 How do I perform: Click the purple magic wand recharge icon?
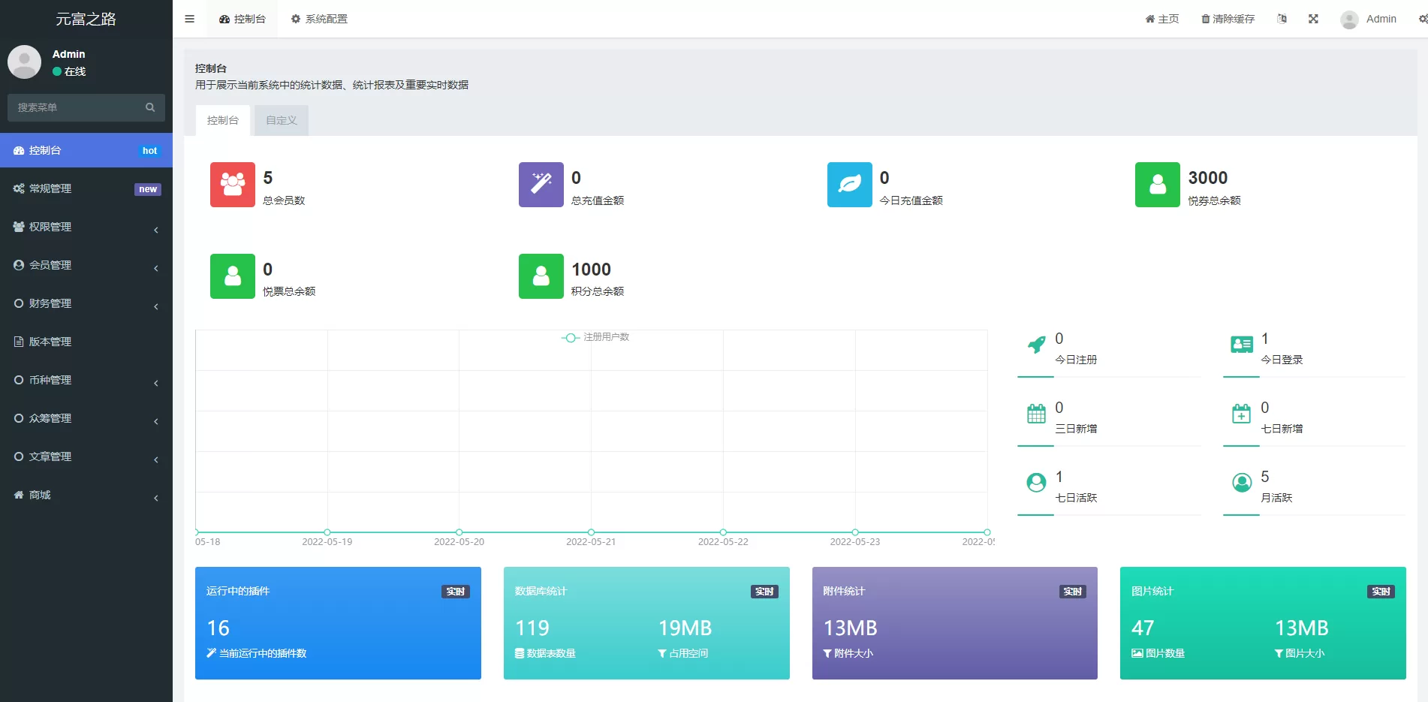[541, 185]
